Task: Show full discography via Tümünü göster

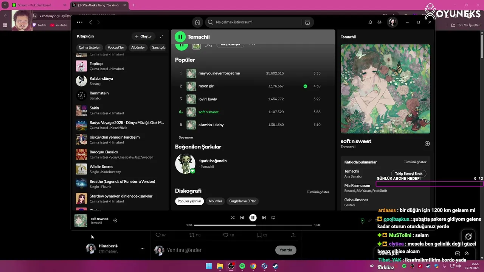Action: click(318, 192)
